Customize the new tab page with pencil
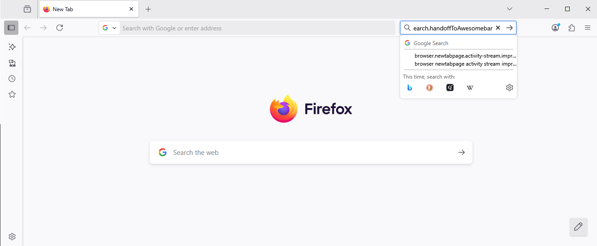Image resolution: width=597 pixels, height=246 pixels. [578, 226]
